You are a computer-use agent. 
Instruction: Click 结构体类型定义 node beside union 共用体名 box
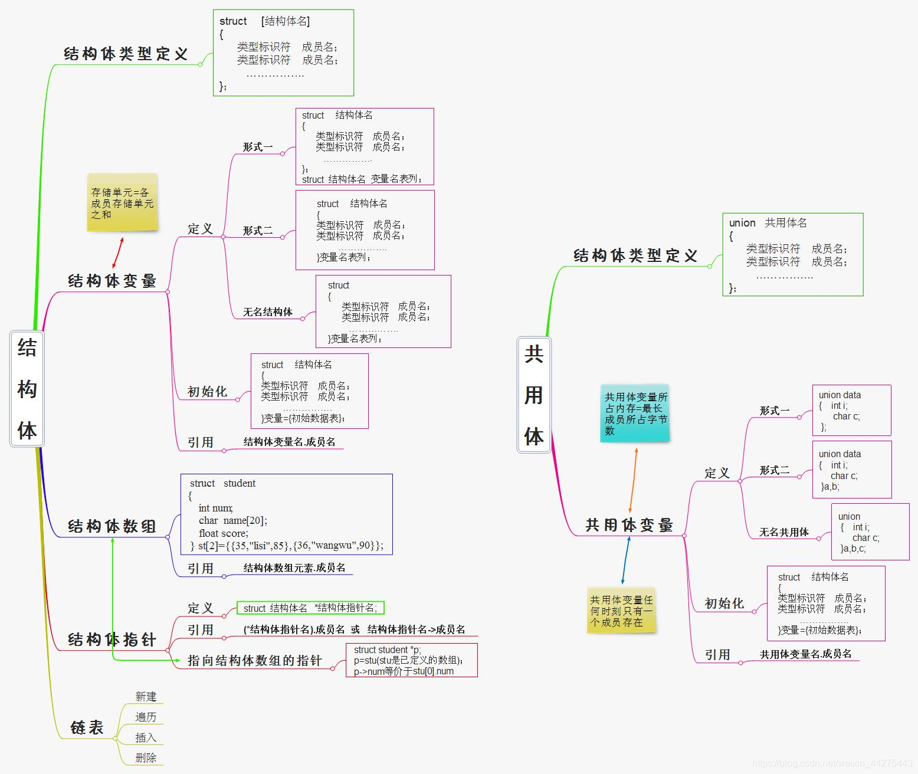coord(635,256)
